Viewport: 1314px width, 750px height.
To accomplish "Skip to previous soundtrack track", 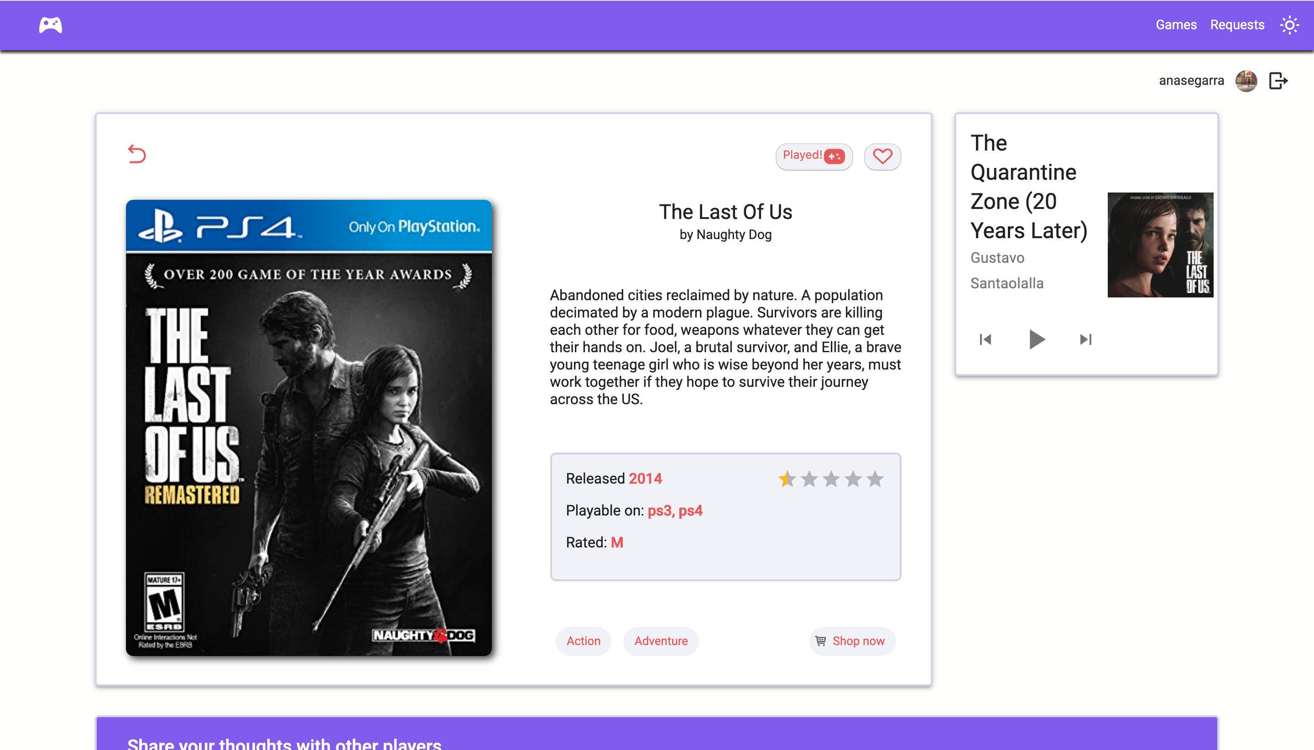I will [985, 339].
